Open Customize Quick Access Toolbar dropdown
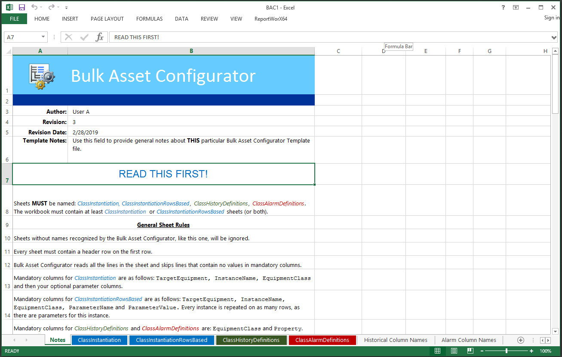The width and height of the screenshot is (562, 357). point(66,8)
